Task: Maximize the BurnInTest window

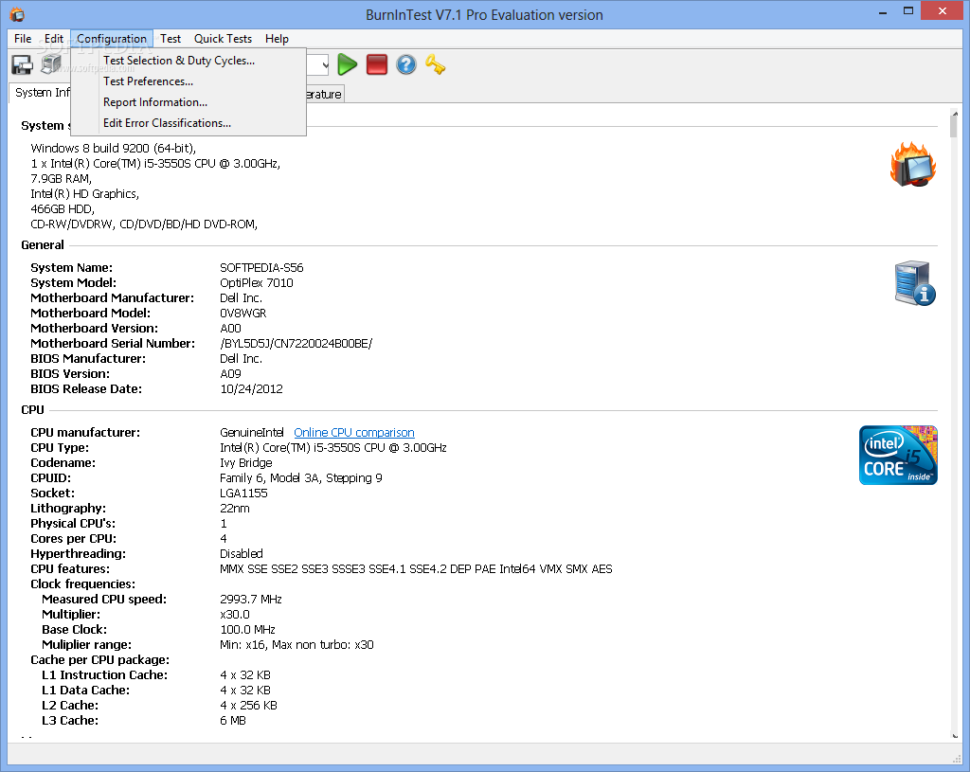Action: tap(908, 11)
